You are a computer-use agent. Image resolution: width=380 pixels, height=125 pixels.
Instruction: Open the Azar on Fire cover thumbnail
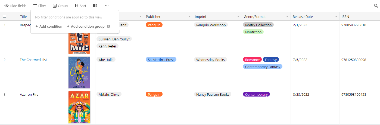pyautogui.click(x=79, y=107)
